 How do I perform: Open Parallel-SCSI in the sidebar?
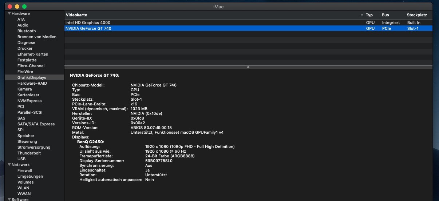click(x=30, y=112)
